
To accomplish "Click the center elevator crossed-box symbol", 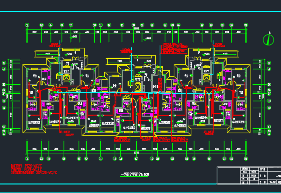I will [x=137, y=87].
